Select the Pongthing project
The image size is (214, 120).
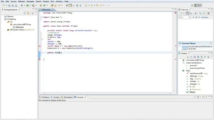pos(10,19)
